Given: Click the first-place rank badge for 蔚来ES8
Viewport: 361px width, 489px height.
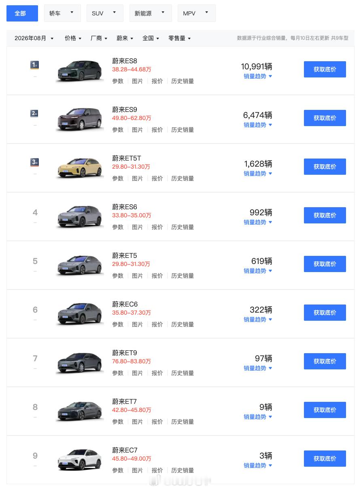Looking at the screenshot, I should [35, 65].
